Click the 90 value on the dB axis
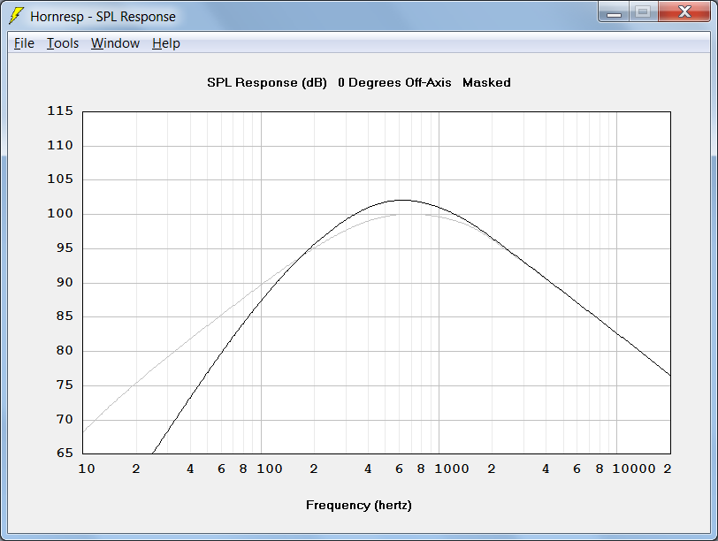Screen dimensions: 718x541 (65, 282)
